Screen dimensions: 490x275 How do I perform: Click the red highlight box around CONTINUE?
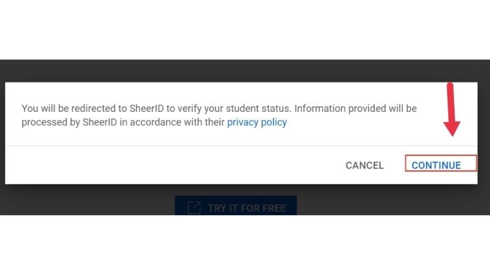click(441, 163)
